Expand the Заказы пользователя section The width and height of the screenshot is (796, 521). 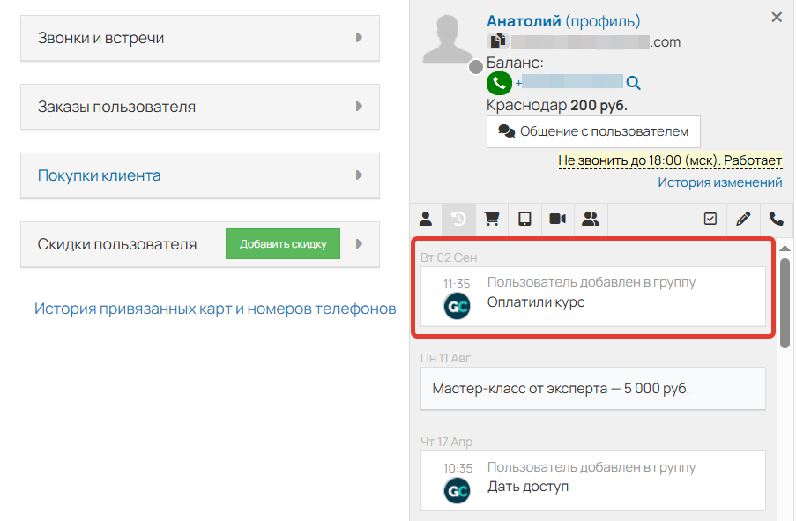(198, 107)
